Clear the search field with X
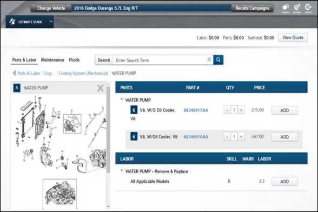The width and height of the screenshot is (318, 212). tap(209, 60)
